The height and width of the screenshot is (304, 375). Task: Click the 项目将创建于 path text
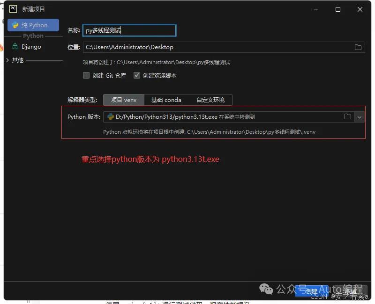[x=156, y=62]
